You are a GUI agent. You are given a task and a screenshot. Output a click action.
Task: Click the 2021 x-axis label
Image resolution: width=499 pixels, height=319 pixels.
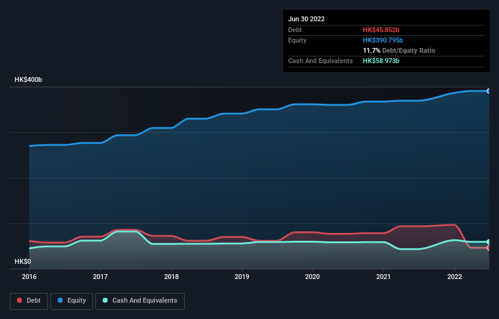pos(384,277)
